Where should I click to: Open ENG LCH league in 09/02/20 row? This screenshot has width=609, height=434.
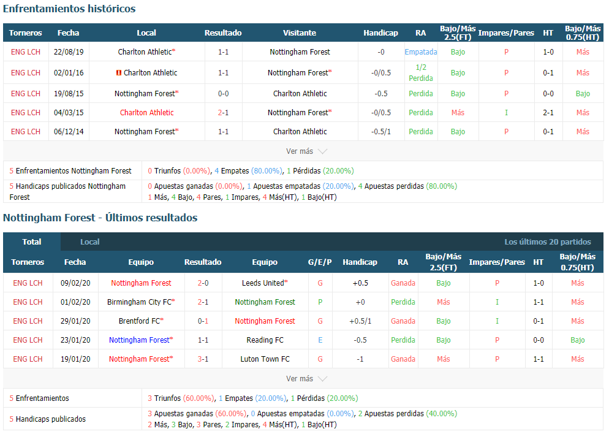(x=28, y=283)
